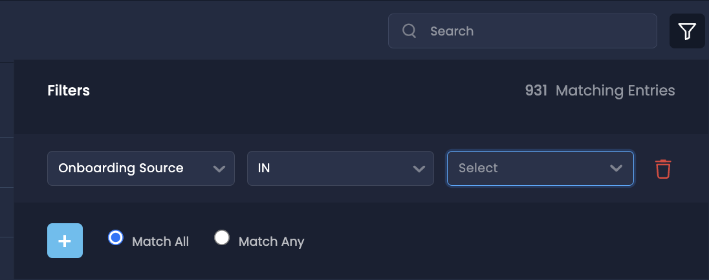Click the Select placeholder text
Viewport: 709px width, 280px height.
tap(478, 168)
